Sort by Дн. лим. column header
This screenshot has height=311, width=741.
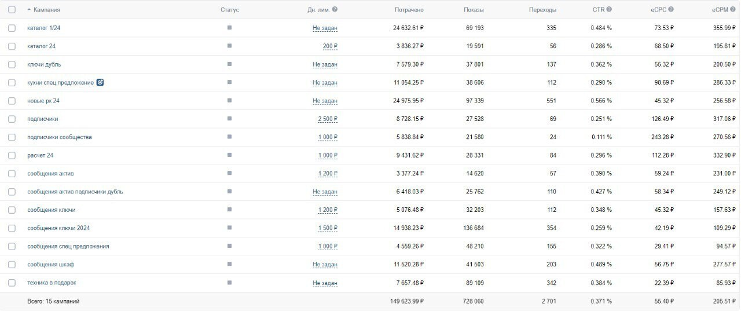[318, 10]
